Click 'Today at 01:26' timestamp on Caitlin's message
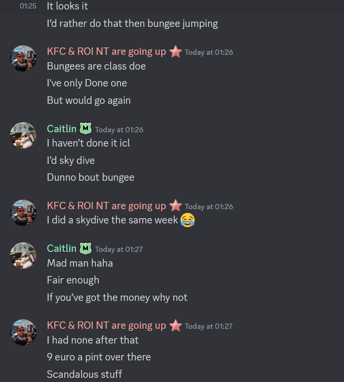The width and height of the screenshot is (344, 382). tap(119, 130)
